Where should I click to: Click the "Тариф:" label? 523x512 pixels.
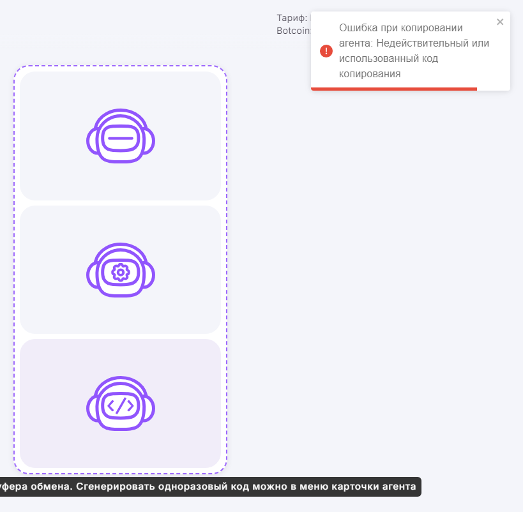(x=292, y=18)
